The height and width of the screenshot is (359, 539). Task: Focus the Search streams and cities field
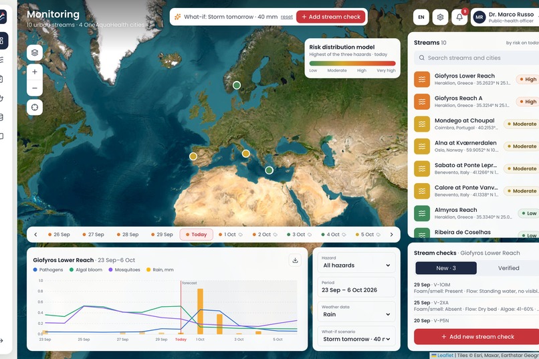click(476, 57)
